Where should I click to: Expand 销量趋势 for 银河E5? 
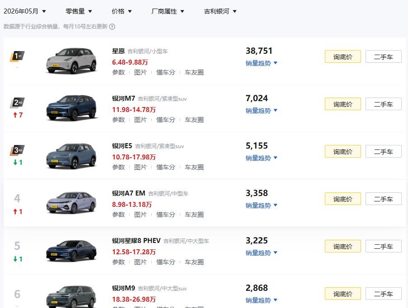262,158
